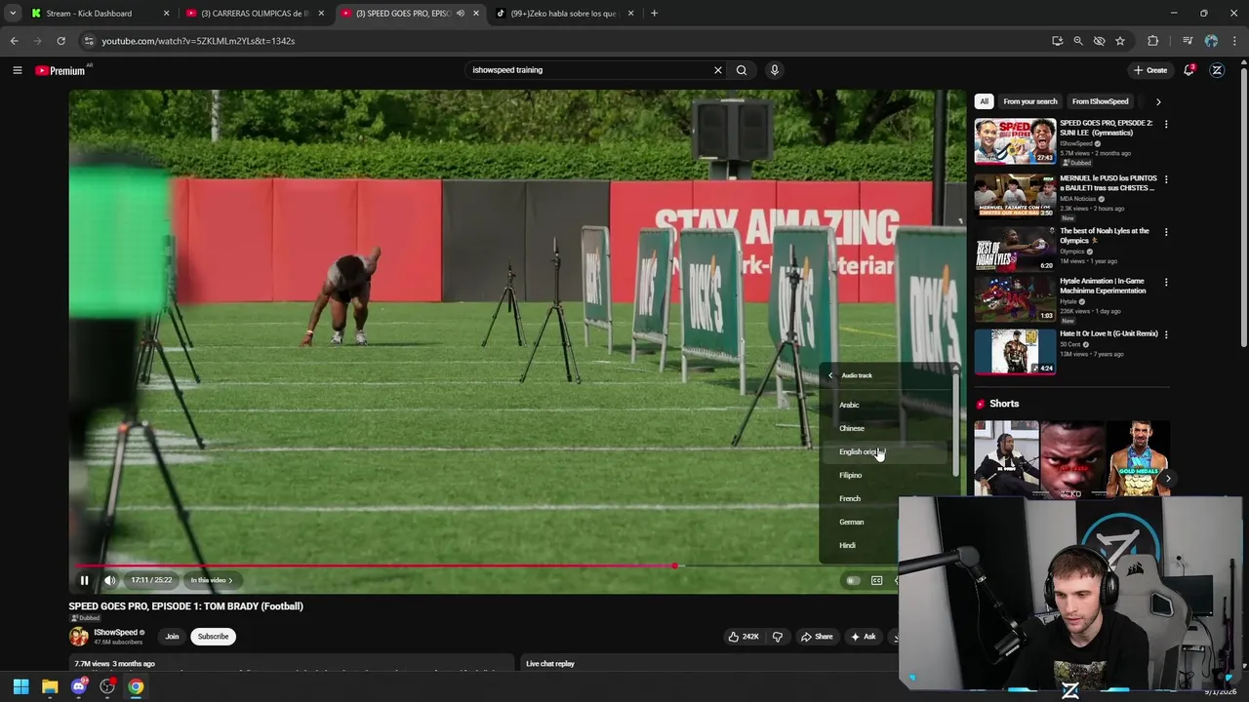
Task: Show the next Shorts with the arrow
Action: tap(1168, 478)
